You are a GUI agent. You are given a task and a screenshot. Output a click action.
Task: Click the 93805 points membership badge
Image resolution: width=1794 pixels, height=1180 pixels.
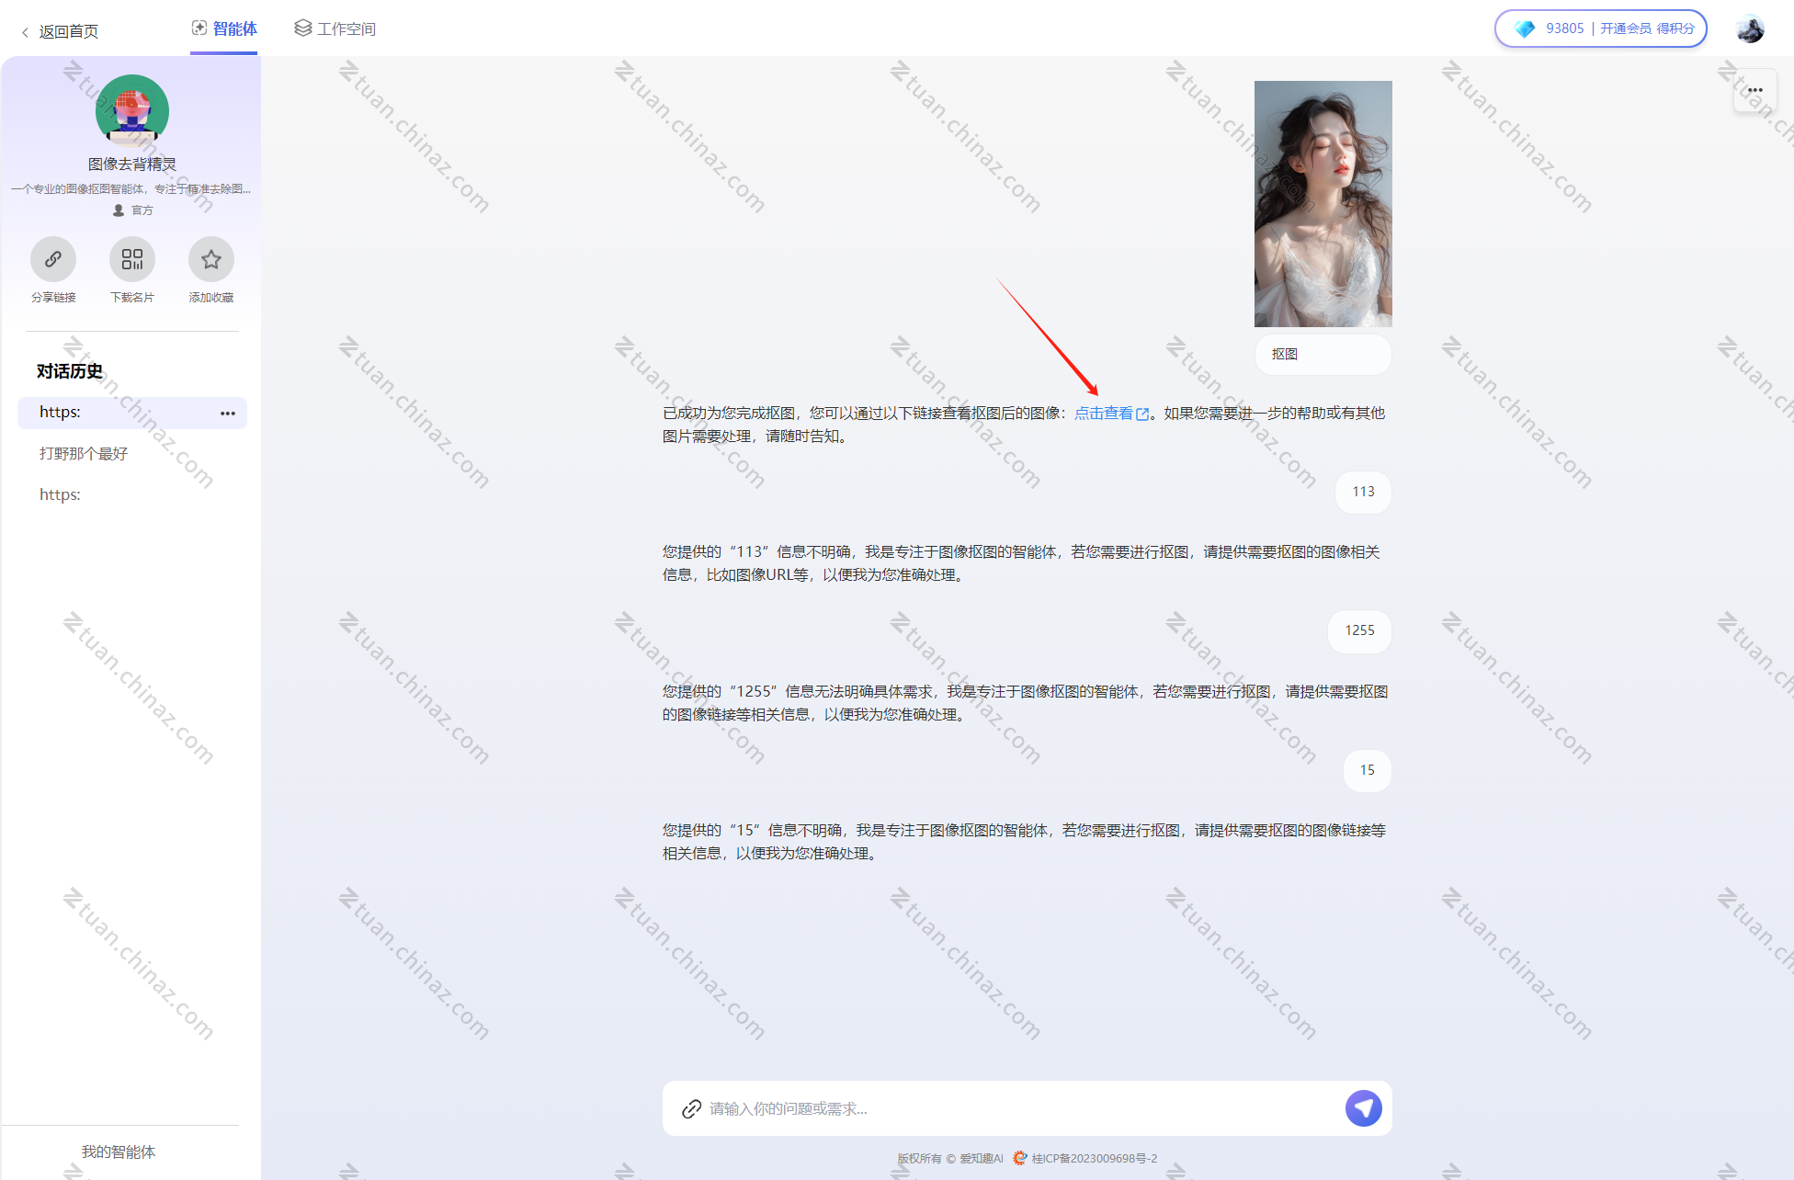1601,28
